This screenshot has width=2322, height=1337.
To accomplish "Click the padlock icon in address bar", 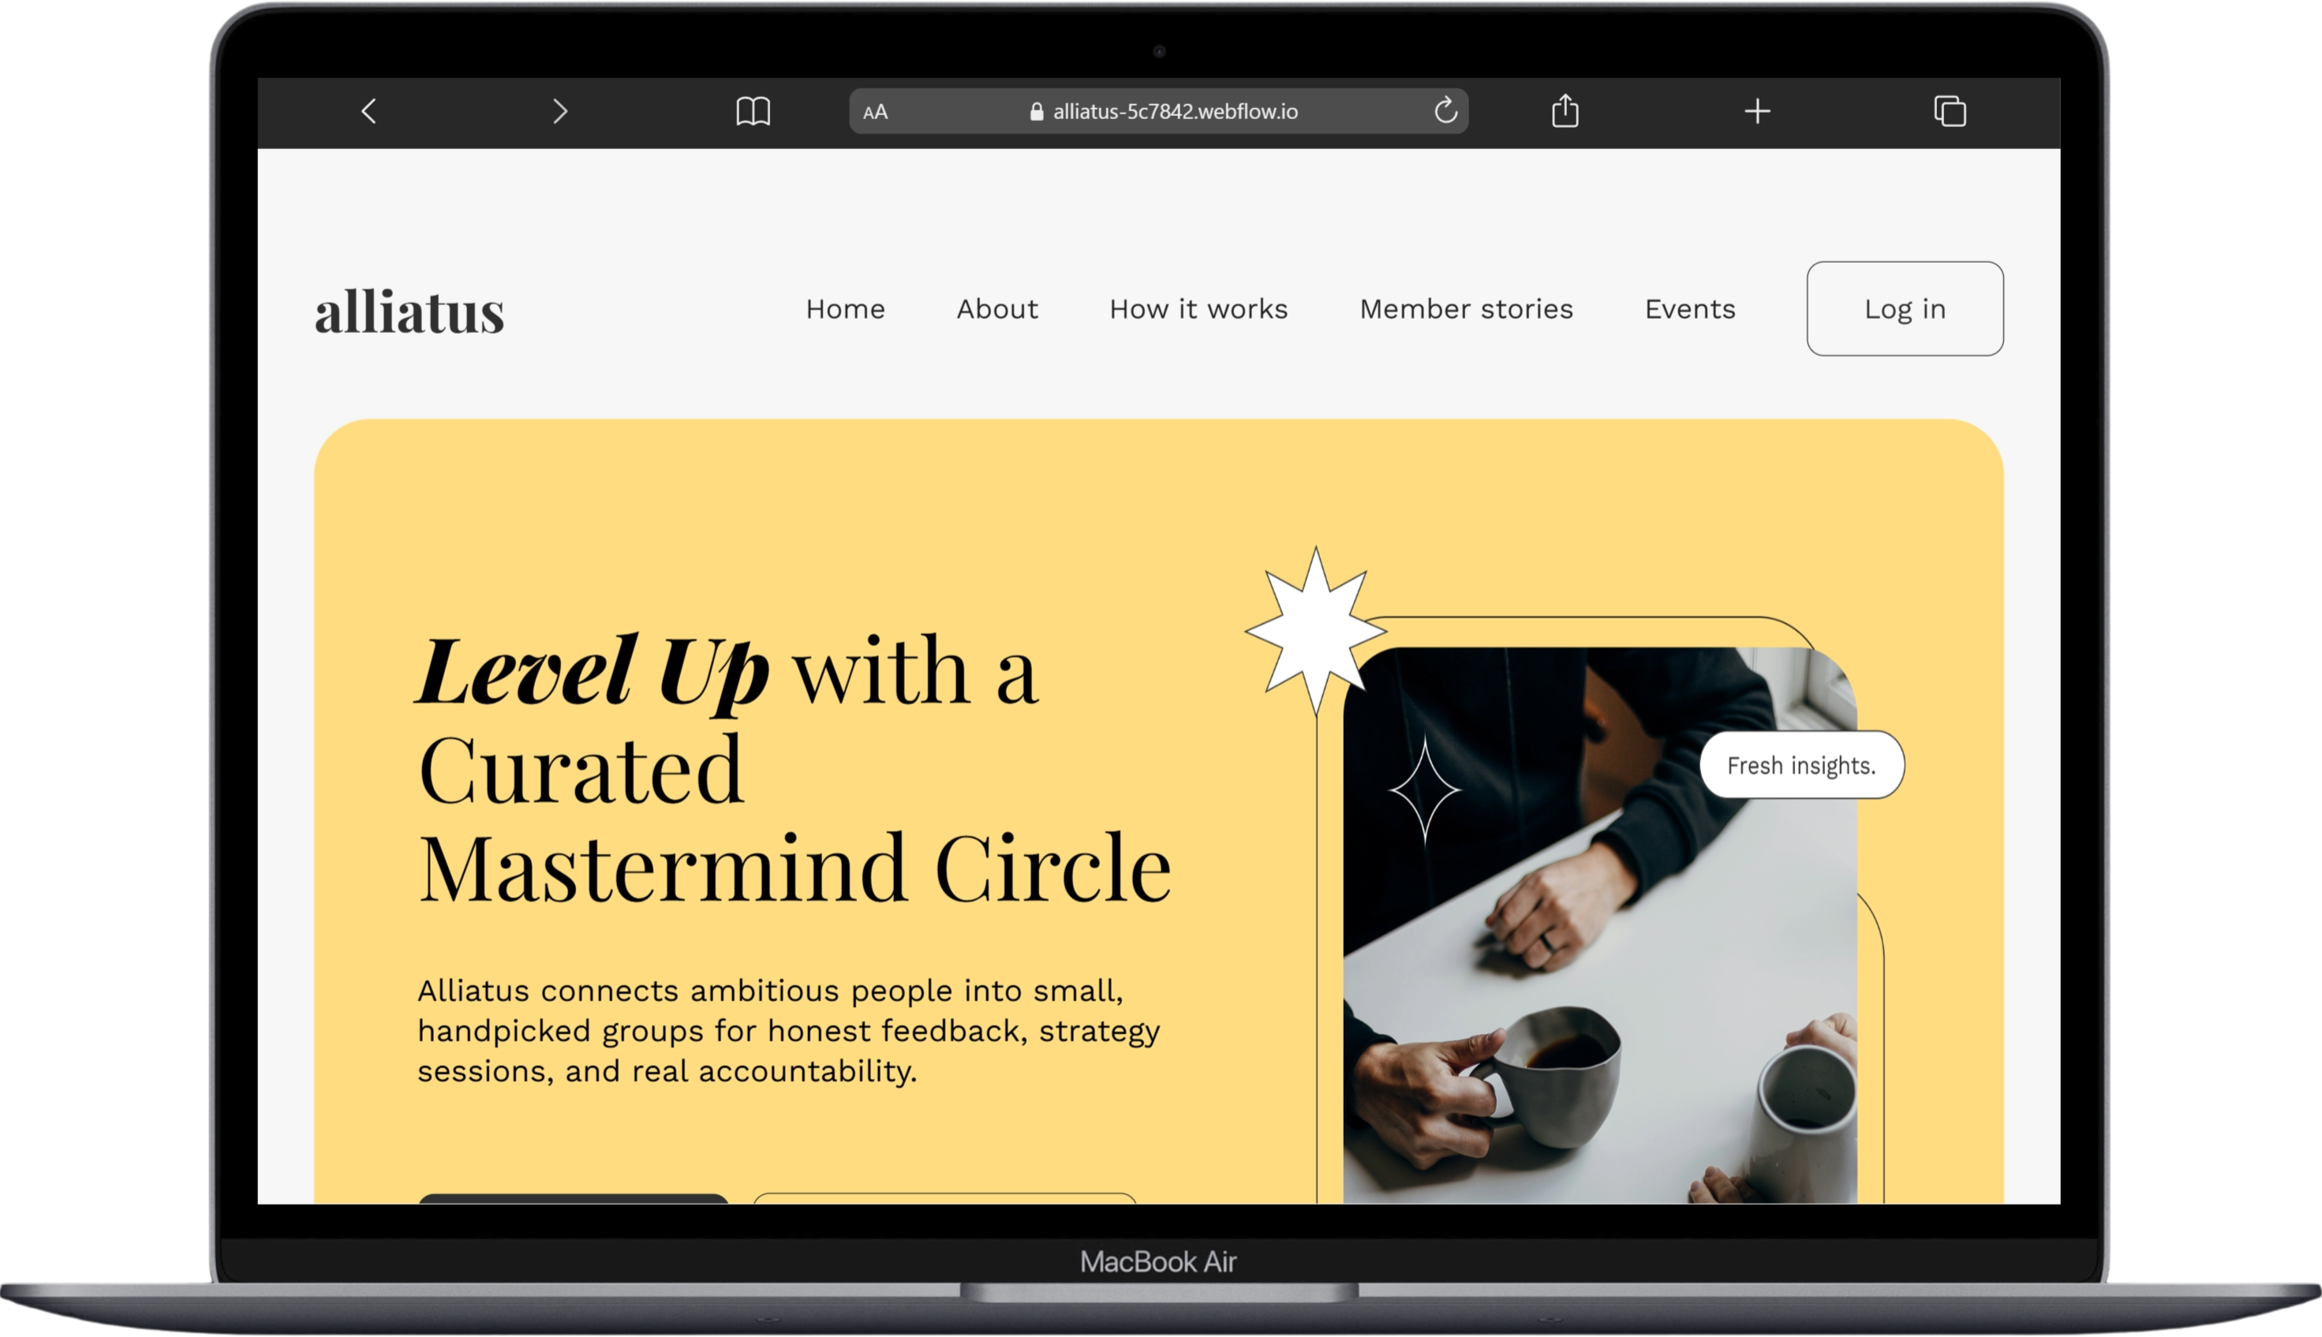I will (1037, 111).
